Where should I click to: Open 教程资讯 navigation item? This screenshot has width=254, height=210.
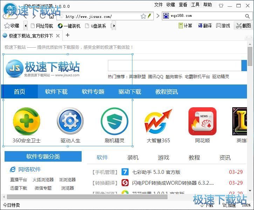tap(167, 92)
